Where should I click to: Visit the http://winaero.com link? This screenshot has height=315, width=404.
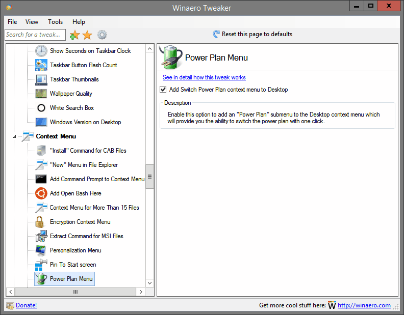pyautogui.click(x=364, y=305)
